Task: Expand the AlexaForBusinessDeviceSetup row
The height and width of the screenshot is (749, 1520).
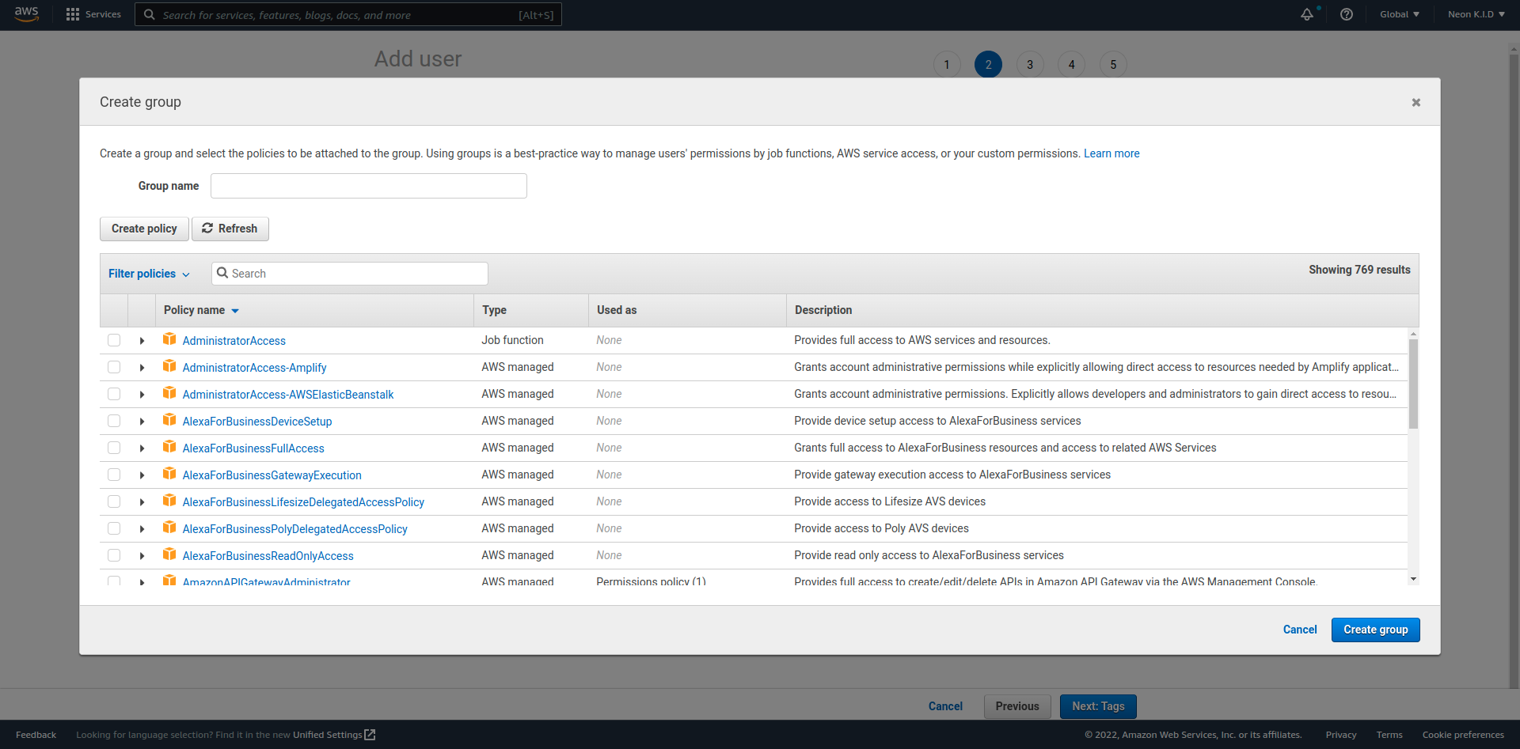Action: 142,422
